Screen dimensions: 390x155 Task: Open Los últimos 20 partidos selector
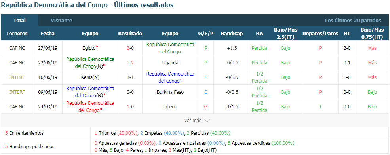coord(353,21)
